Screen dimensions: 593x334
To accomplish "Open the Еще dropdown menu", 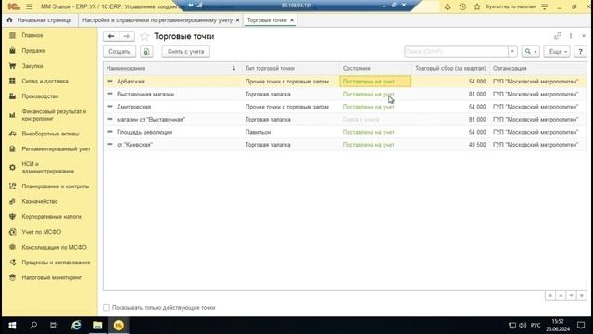I will click(x=557, y=52).
